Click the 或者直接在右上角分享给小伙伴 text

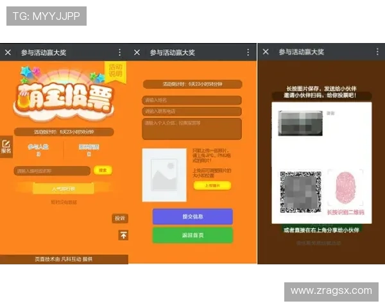coord(321,230)
